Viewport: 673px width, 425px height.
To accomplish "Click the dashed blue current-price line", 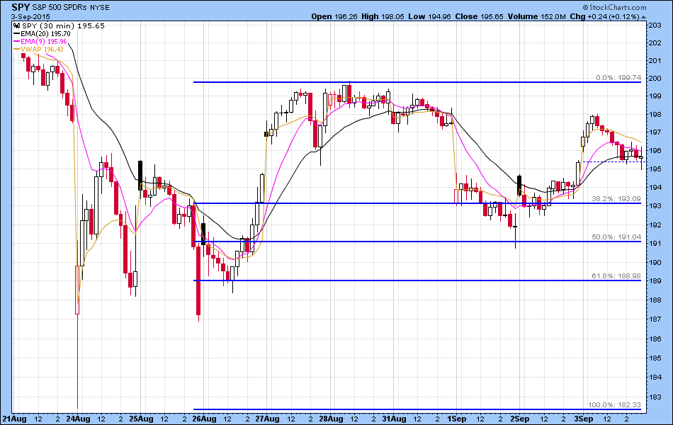I will click(x=613, y=161).
